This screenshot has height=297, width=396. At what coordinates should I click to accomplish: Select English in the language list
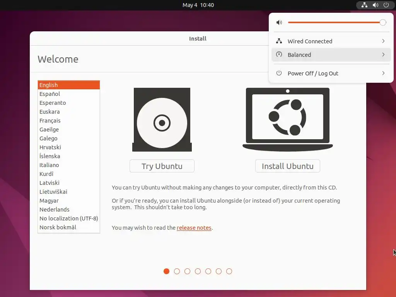(x=69, y=85)
